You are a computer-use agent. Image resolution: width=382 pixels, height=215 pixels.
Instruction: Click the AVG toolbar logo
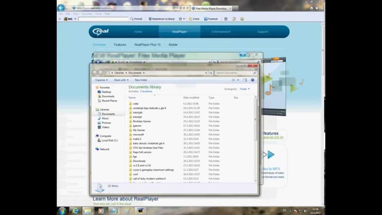[x=69, y=19]
